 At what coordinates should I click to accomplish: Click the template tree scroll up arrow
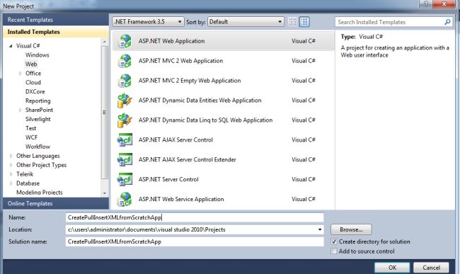(105, 42)
